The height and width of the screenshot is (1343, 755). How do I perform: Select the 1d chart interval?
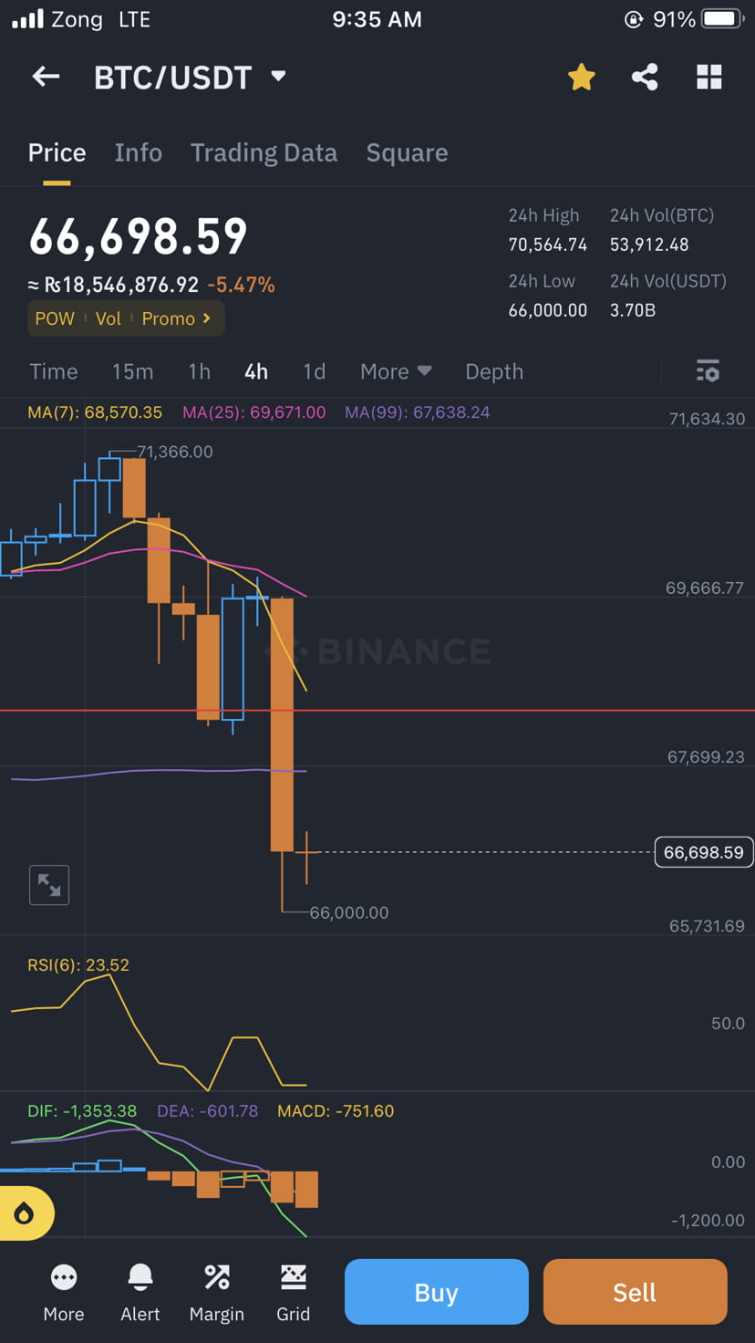[x=314, y=371]
